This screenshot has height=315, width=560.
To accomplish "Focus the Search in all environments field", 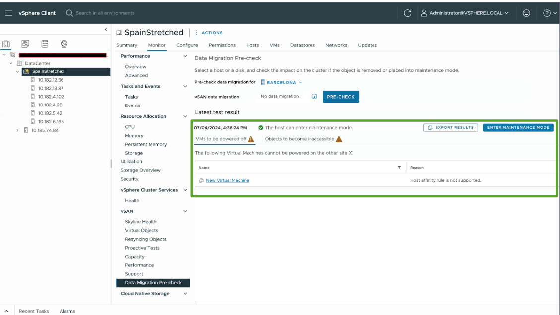I will (x=105, y=13).
